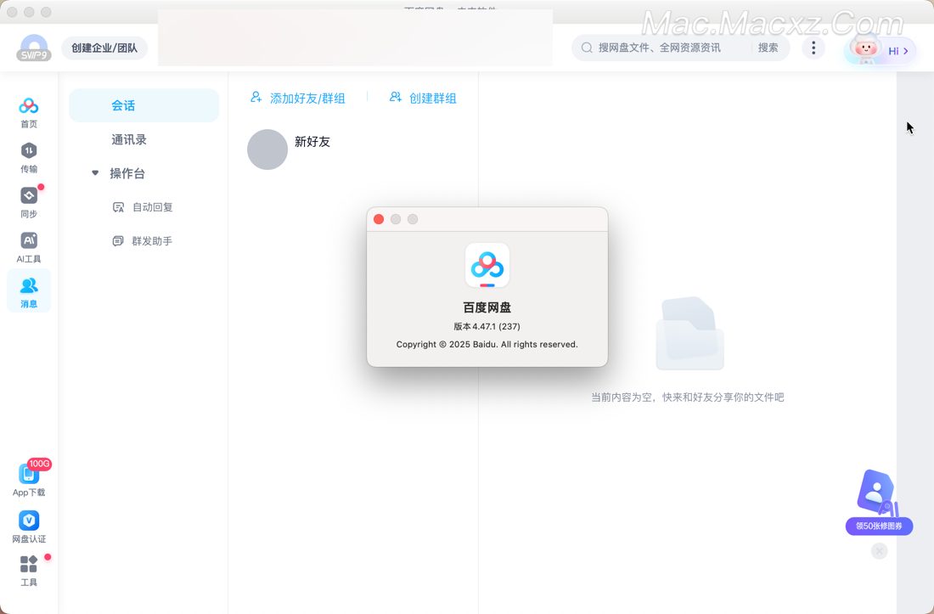This screenshot has height=614, width=934.
Task: Click the 百度网盘 logo in About dialog
Action: [487, 266]
